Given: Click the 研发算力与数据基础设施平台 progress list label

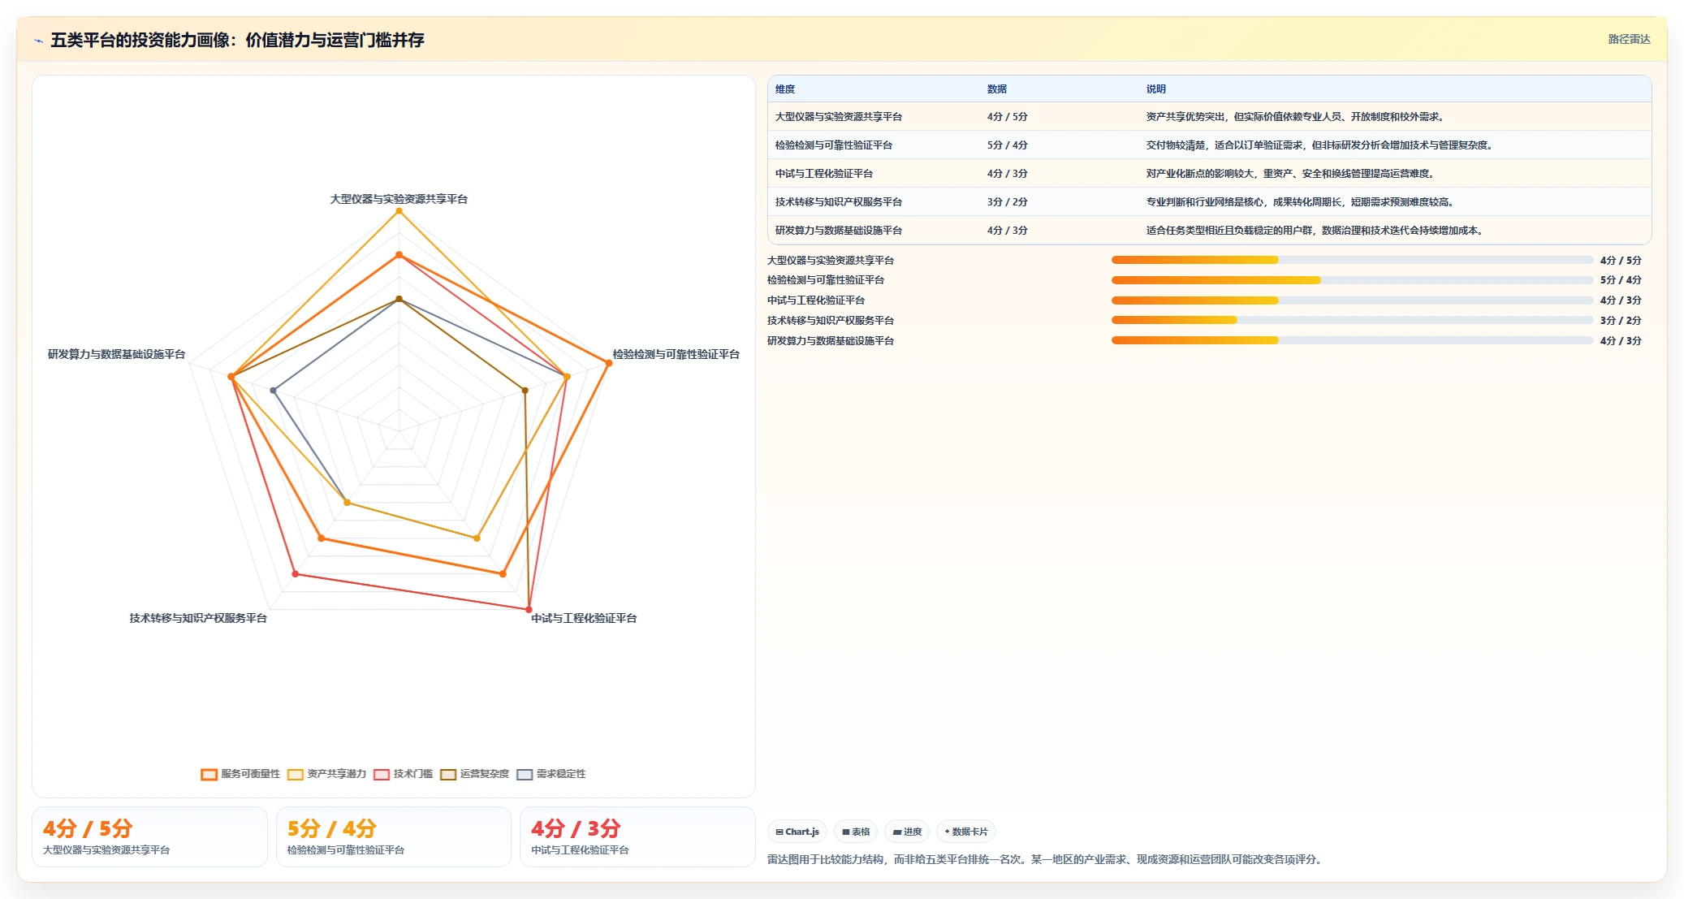Looking at the screenshot, I should click(831, 341).
